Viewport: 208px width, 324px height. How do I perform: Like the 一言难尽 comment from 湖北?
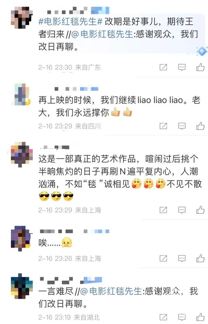tap(200, 317)
